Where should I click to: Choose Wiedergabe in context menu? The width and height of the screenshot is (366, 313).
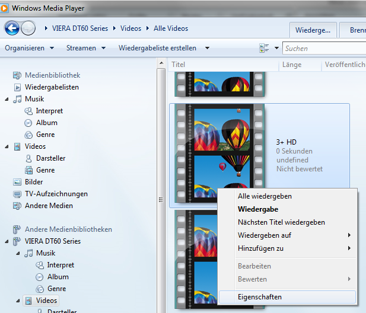click(288, 209)
